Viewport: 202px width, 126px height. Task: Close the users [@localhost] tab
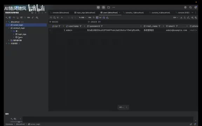(x=120, y=13)
